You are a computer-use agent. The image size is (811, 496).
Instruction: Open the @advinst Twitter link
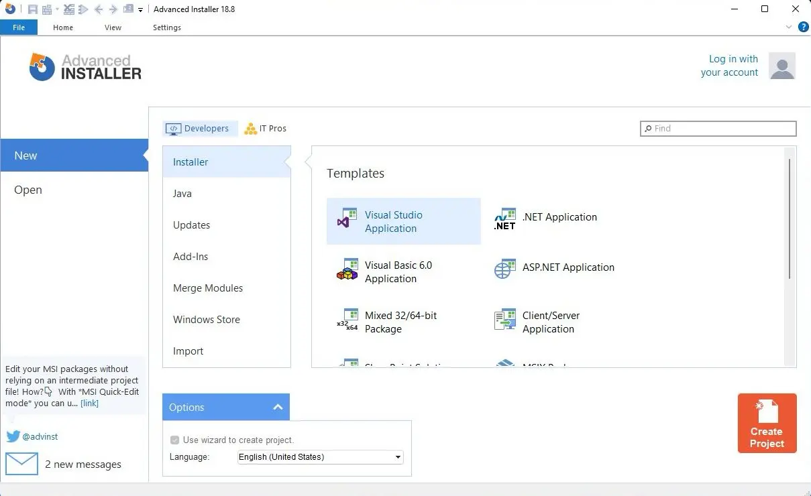tap(40, 436)
